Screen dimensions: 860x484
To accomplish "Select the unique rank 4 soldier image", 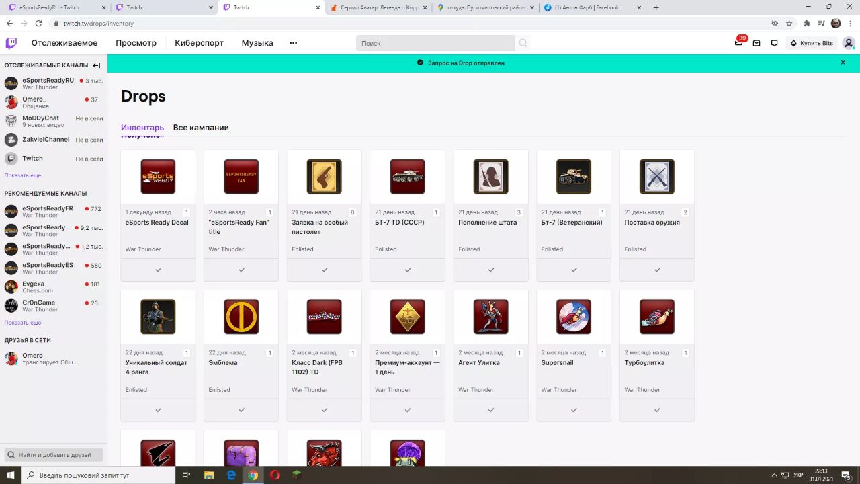I will [158, 317].
